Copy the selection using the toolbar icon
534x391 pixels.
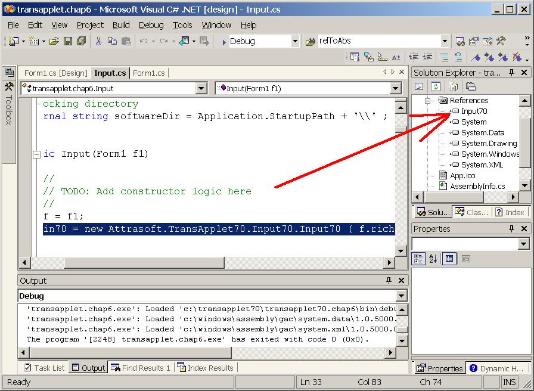point(112,41)
